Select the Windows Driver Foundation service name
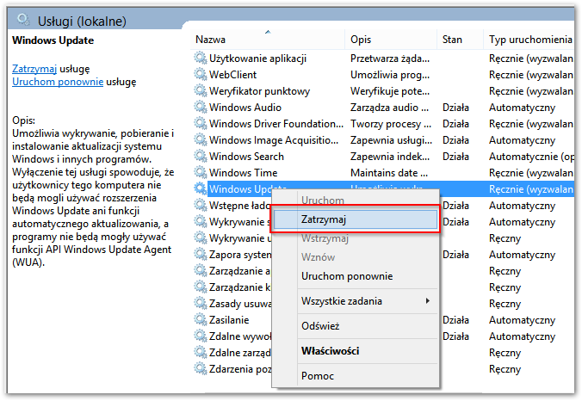582x401 pixels. coord(276,124)
